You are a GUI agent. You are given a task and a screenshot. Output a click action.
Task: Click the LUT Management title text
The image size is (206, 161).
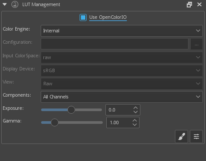(41, 4)
